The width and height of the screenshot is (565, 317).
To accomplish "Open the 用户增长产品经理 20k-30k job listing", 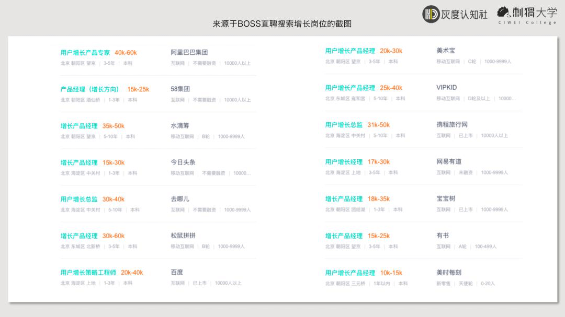I will pyautogui.click(x=350, y=51).
